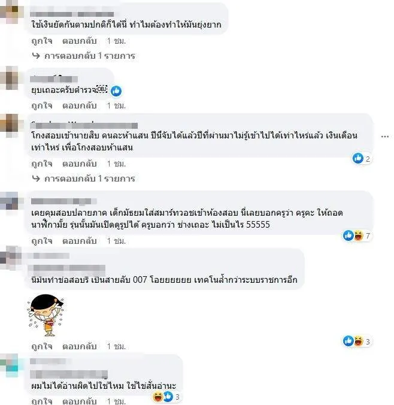Like the "ยุบเถอะครับตำรวจ" comment via ถูกใจ
This screenshot has width=394, height=405.
(x=42, y=105)
